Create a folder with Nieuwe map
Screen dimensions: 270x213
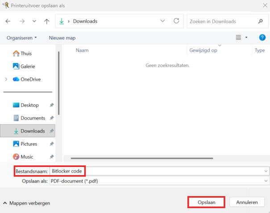(62, 38)
